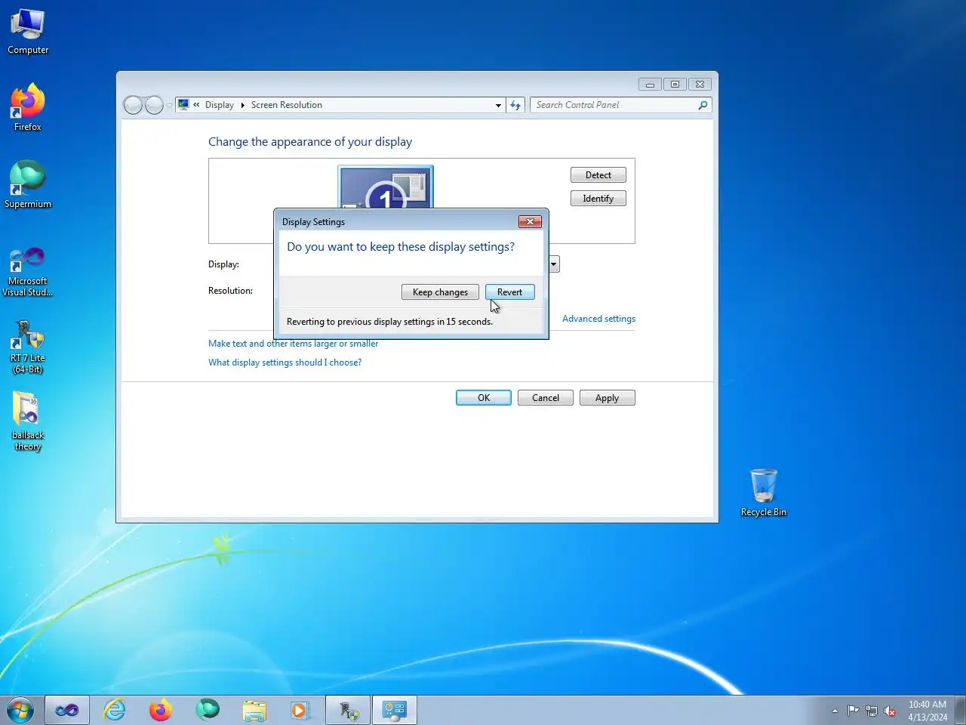The image size is (966, 725).
Task: Revert the display settings
Action: [509, 292]
